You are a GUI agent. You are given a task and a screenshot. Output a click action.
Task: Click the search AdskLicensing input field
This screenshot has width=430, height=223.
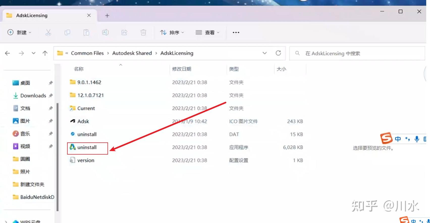357,53
